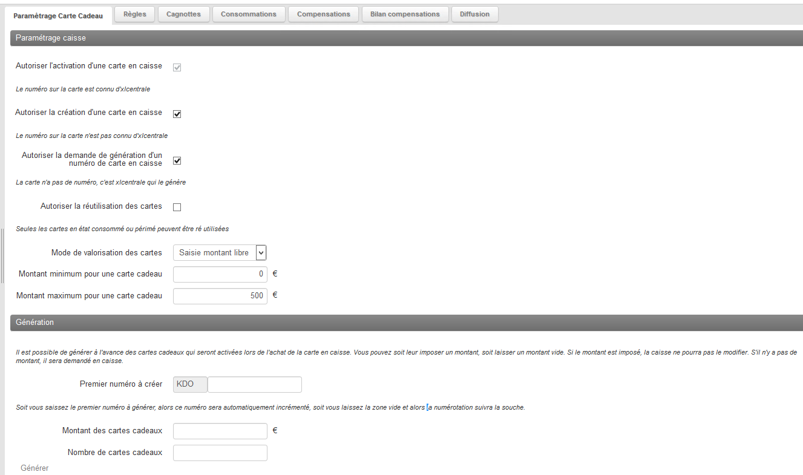
Task: Open Mode de valorisation des cartes dropdown
Action: (220, 252)
